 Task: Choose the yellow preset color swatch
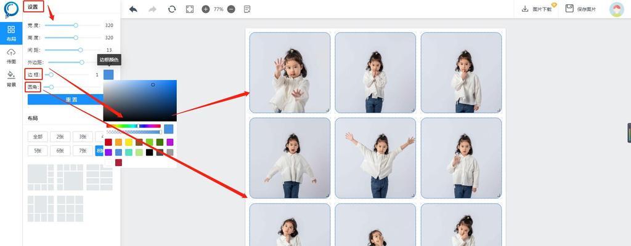click(x=129, y=142)
